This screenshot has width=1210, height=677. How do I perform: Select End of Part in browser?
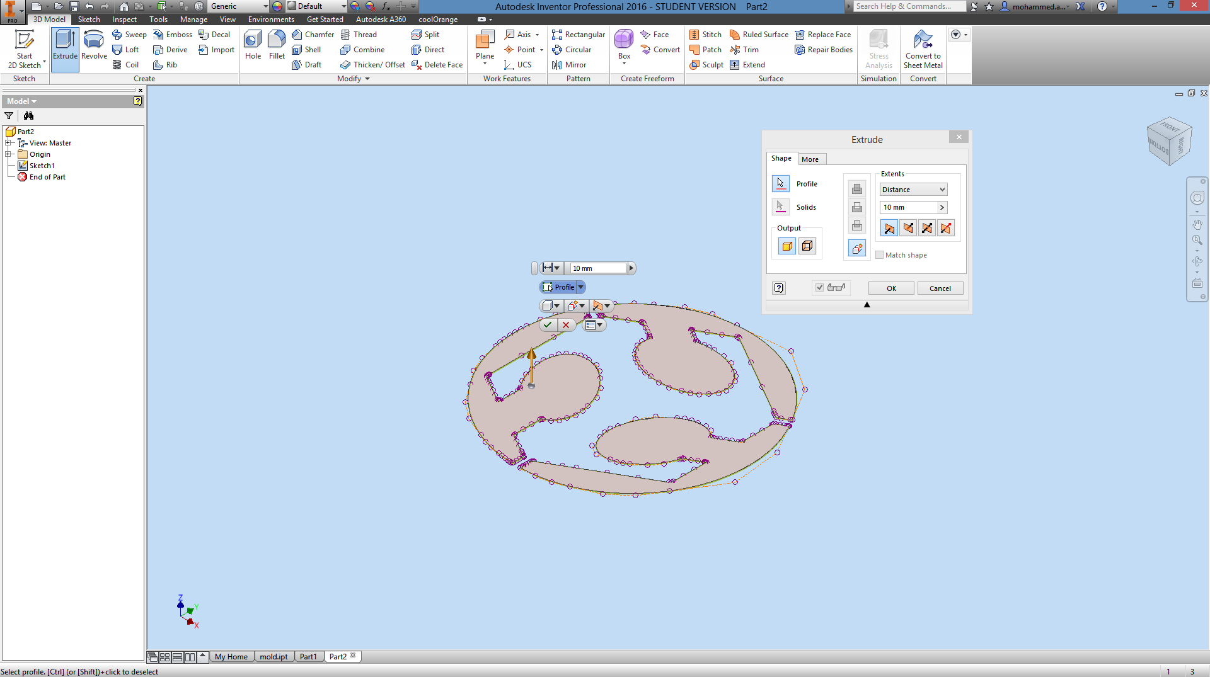tap(42, 177)
